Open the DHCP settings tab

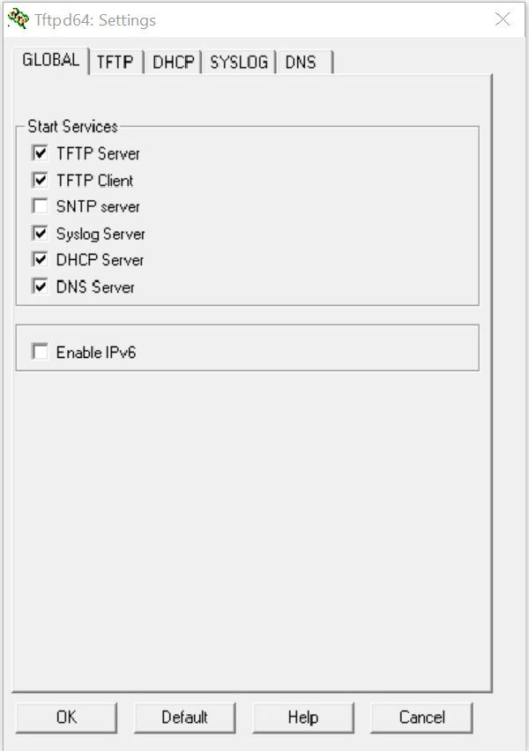pos(173,63)
